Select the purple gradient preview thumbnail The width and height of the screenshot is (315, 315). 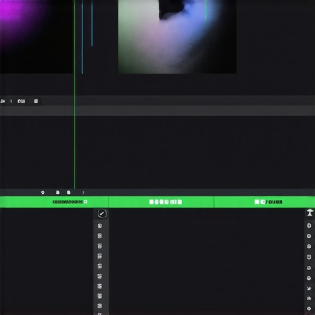[36, 36]
